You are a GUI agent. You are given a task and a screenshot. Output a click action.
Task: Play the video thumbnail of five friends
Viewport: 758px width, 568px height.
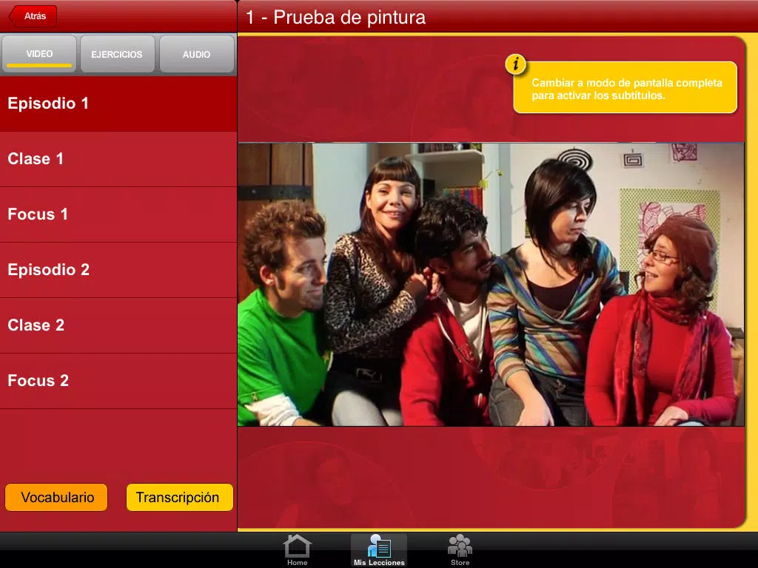pyautogui.click(x=492, y=285)
